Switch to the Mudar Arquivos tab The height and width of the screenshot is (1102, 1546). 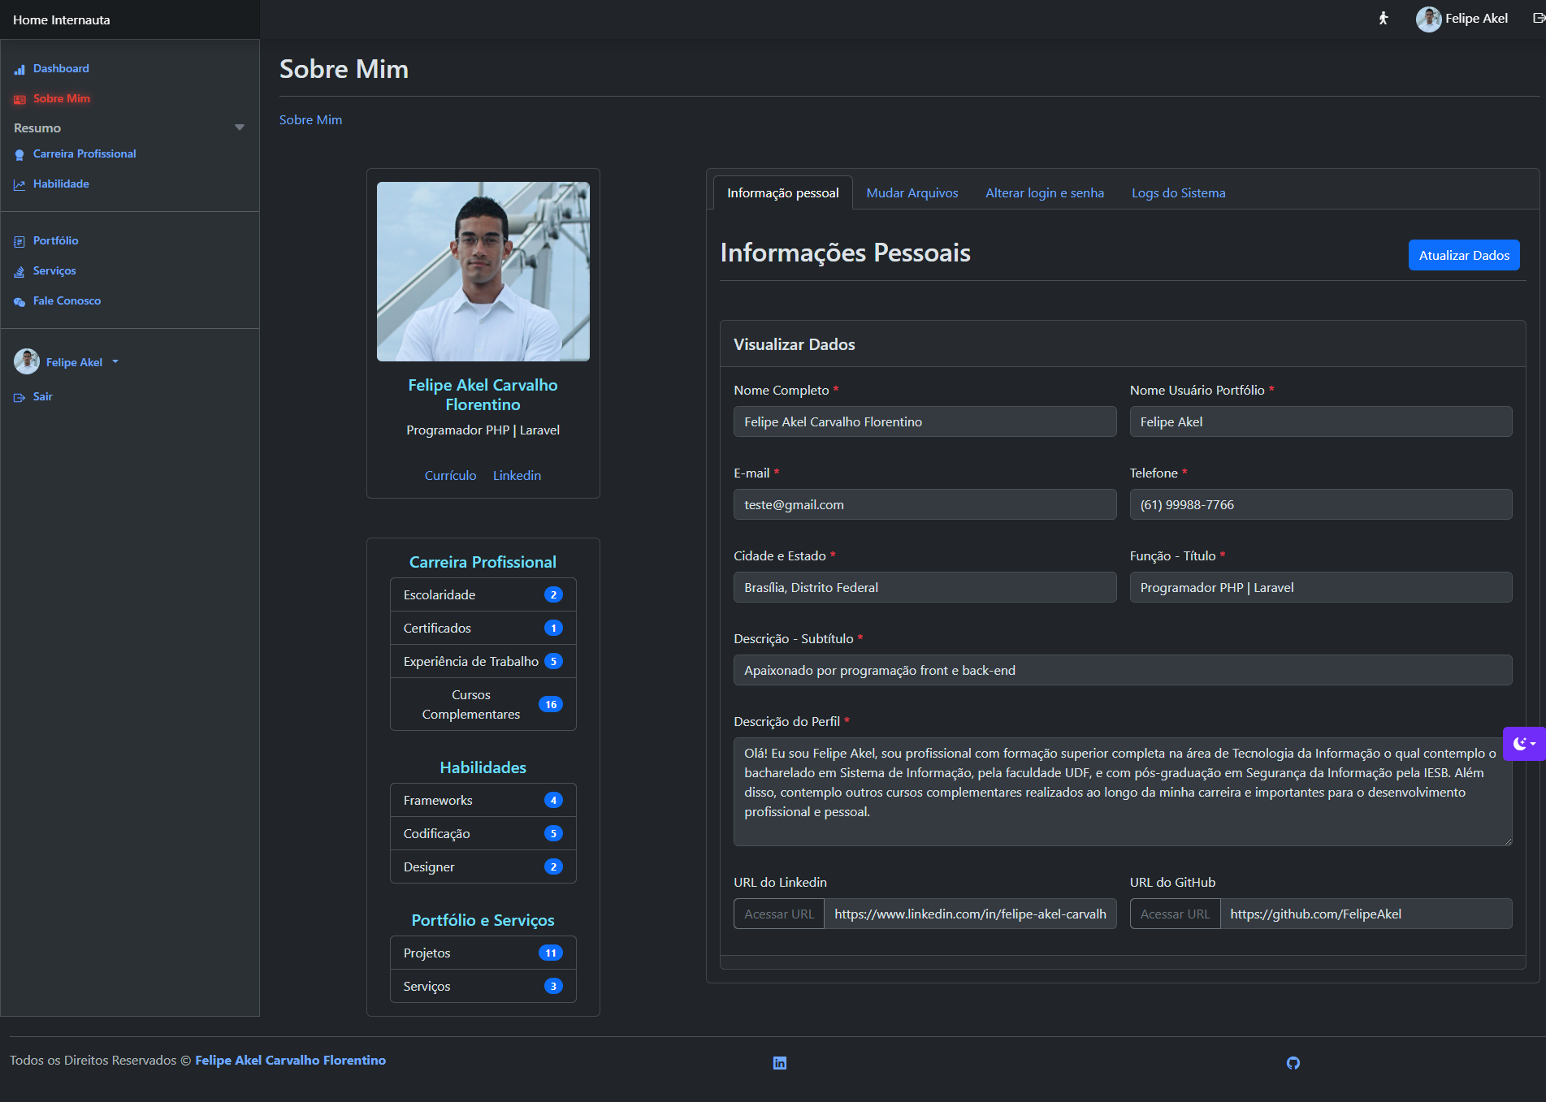912,193
